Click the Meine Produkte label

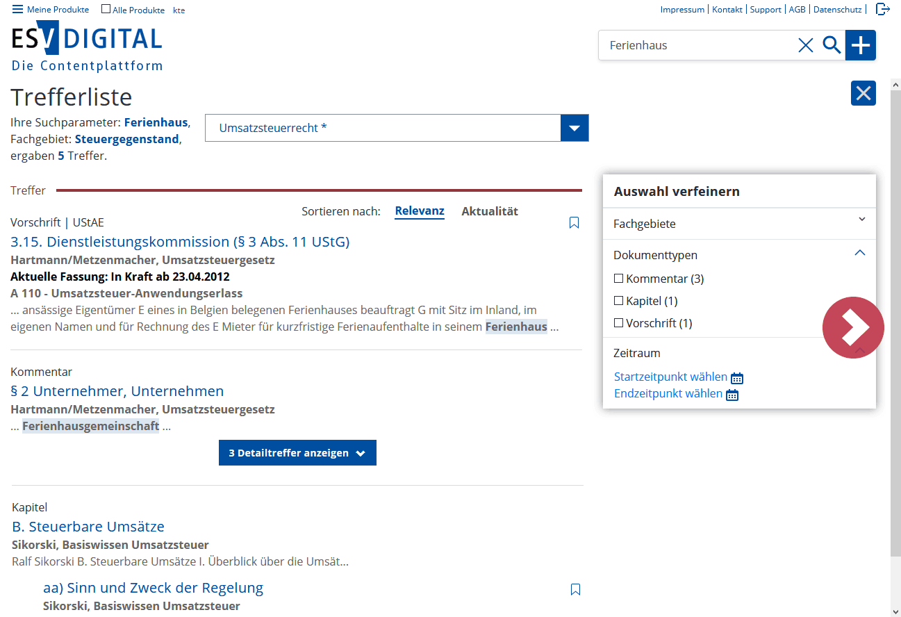pos(58,10)
